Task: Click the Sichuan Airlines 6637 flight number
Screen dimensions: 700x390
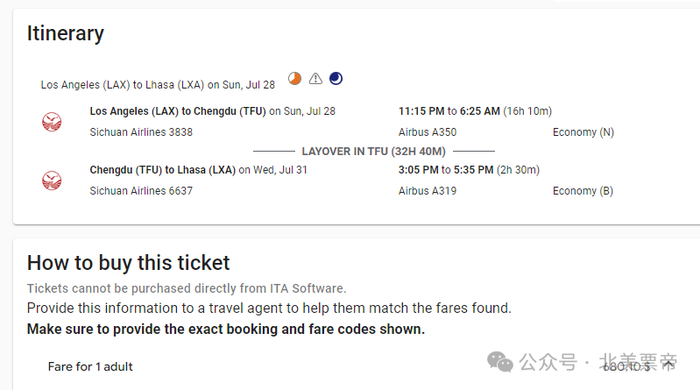Action: pos(141,191)
